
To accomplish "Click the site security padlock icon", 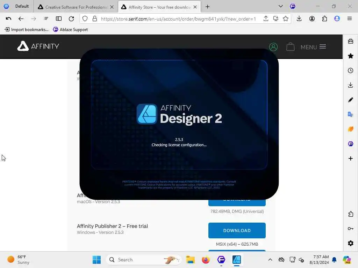I will pyautogui.click(x=95, y=19).
